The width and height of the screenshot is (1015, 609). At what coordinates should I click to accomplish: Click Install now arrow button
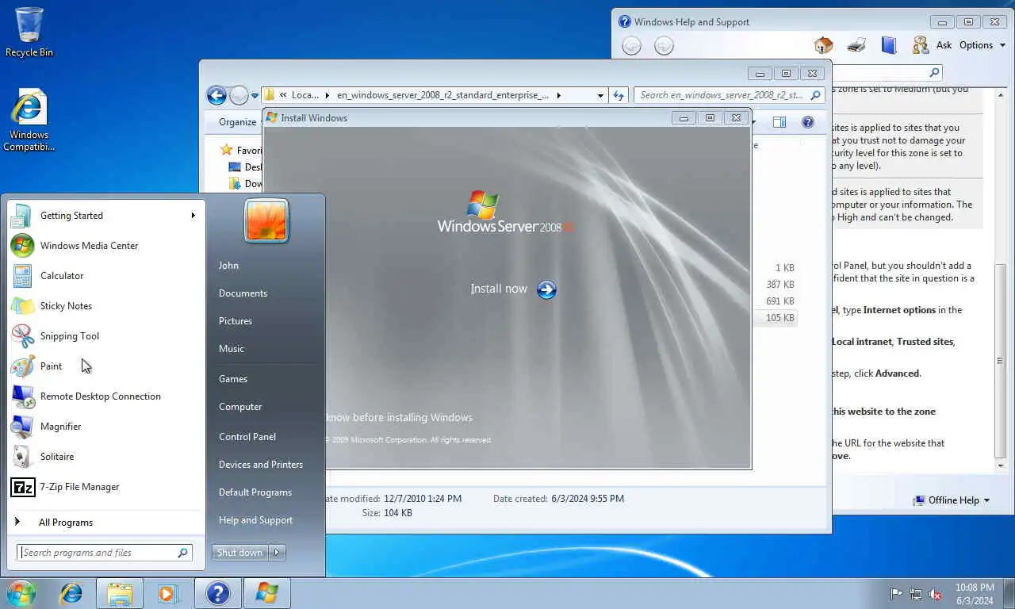point(546,290)
